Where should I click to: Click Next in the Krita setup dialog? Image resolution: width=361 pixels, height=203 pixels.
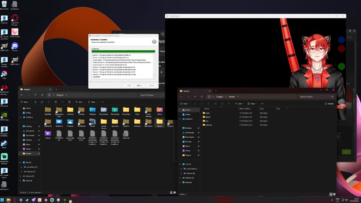point(139,85)
